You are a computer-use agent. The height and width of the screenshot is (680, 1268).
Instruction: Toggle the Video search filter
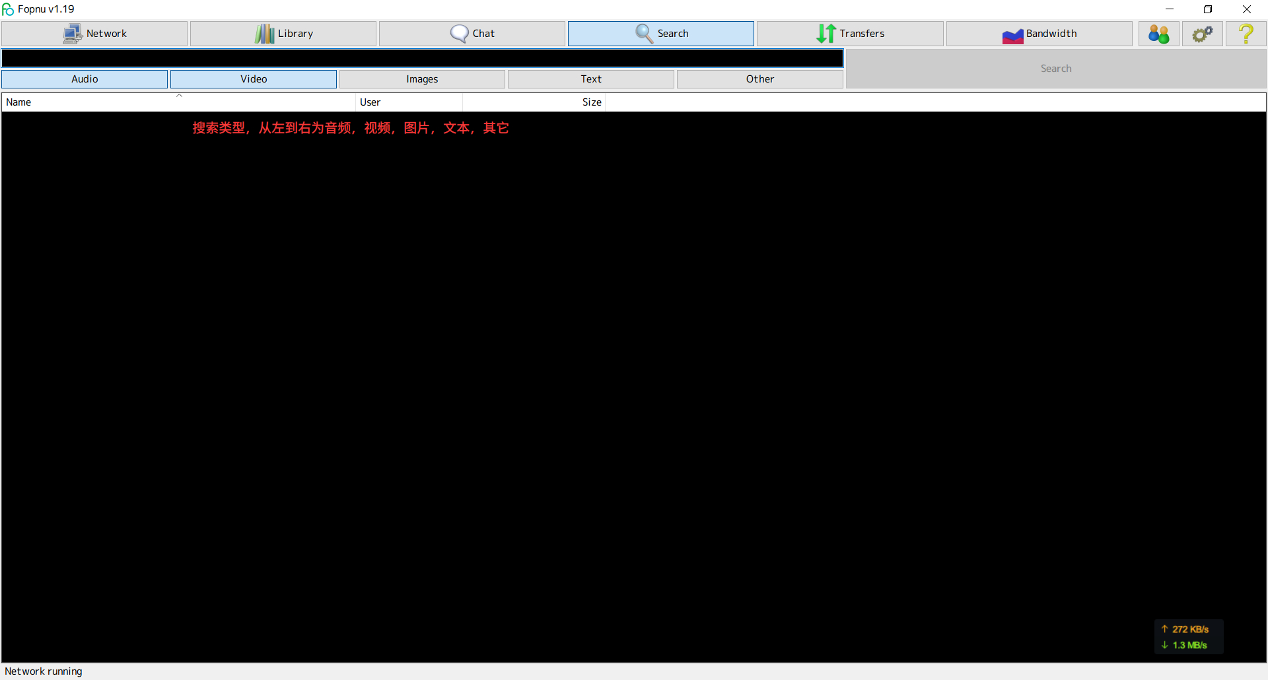(254, 79)
